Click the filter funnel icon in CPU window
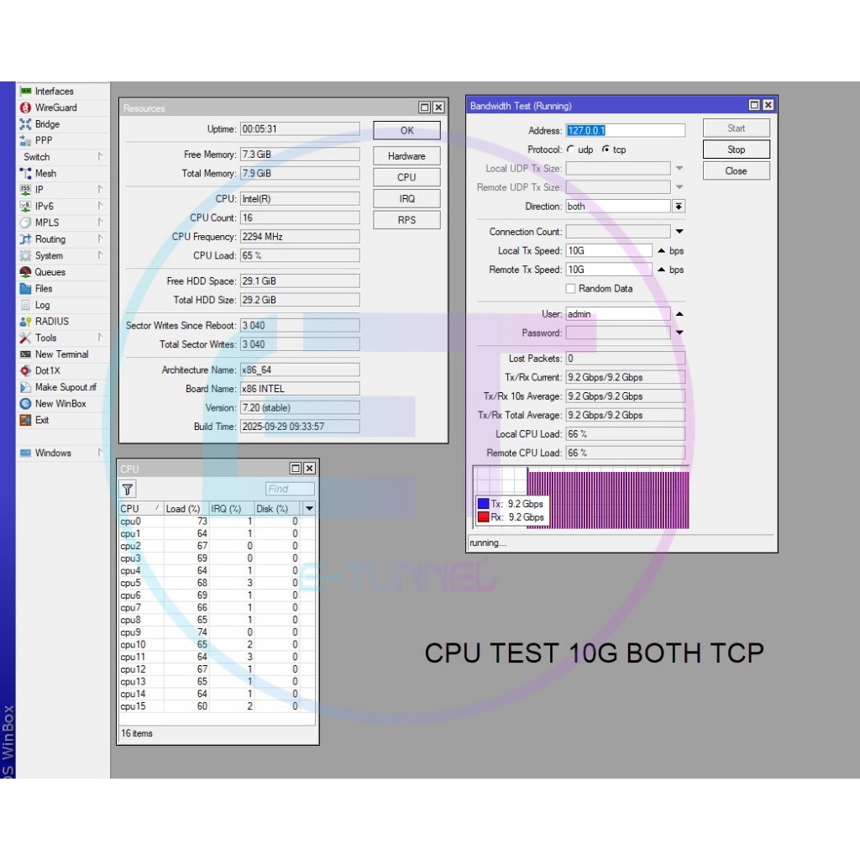Viewport: 860px width, 860px height. coord(128,490)
